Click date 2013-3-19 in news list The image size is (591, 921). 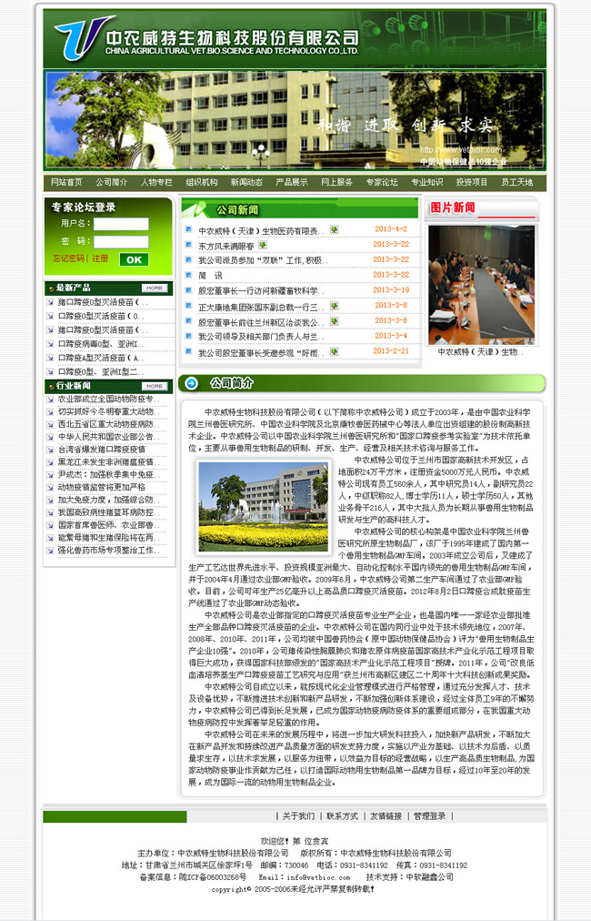point(391,289)
